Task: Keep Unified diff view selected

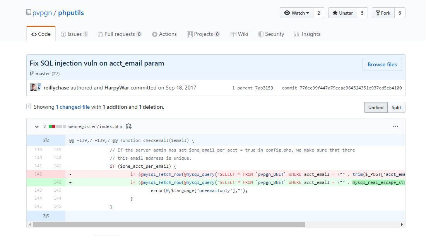Action: pyautogui.click(x=375, y=107)
